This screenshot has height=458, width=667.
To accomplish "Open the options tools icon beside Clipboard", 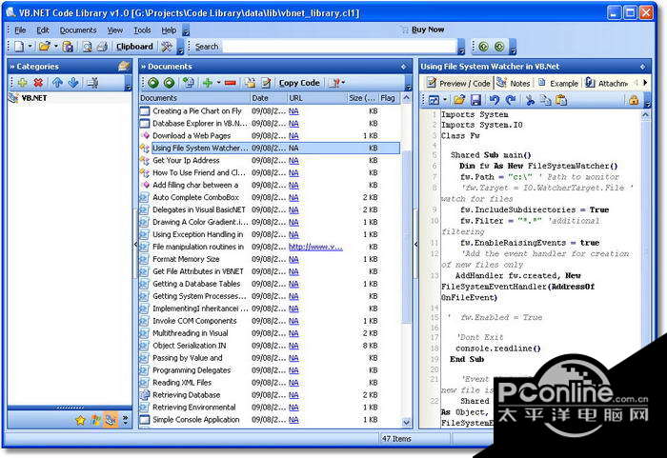I will [167, 47].
